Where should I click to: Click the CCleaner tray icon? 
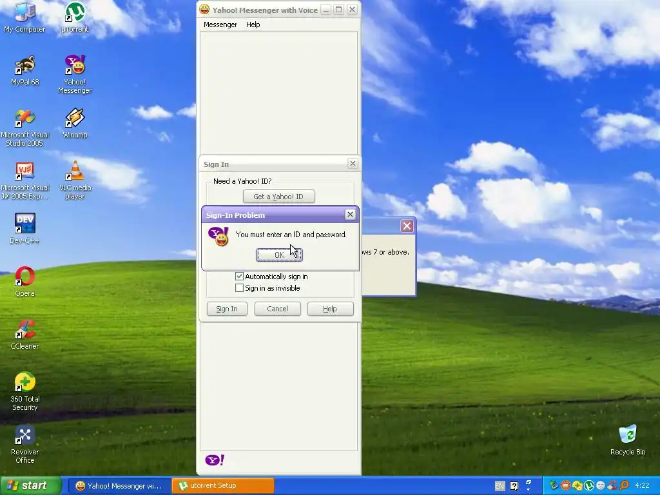612,486
